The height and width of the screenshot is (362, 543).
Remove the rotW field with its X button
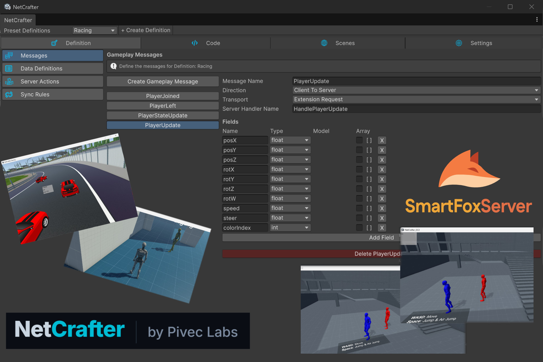[382, 199]
